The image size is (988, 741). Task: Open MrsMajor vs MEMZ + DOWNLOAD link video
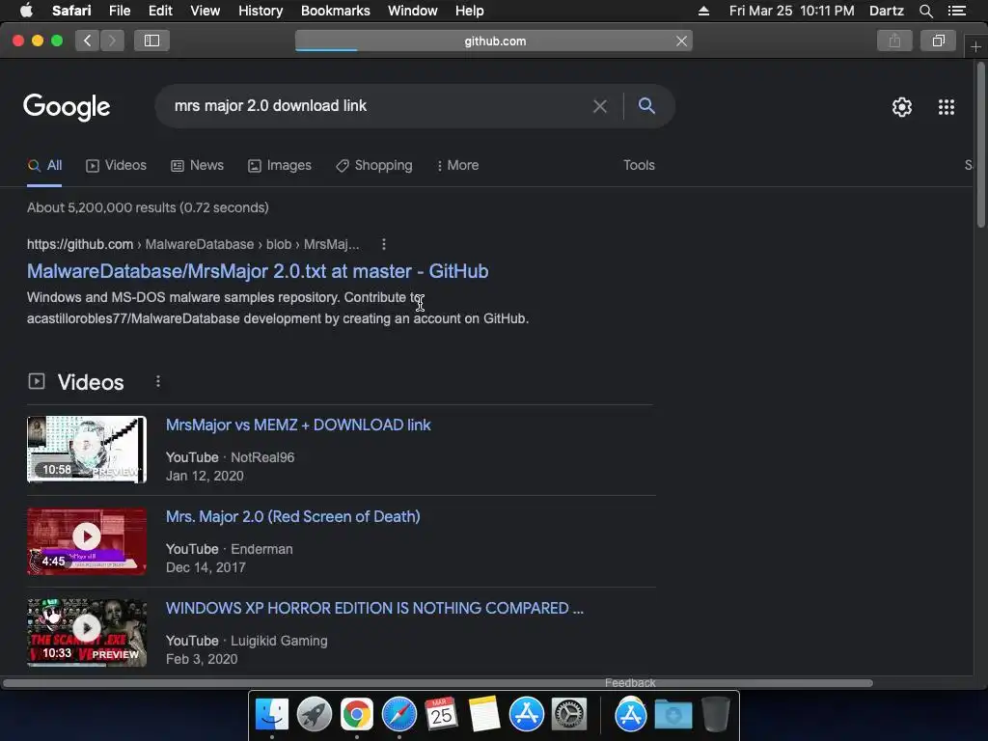click(x=298, y=425)
